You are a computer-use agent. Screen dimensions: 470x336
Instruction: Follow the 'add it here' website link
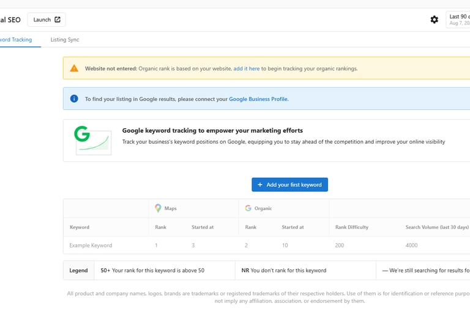coord(247,68)
